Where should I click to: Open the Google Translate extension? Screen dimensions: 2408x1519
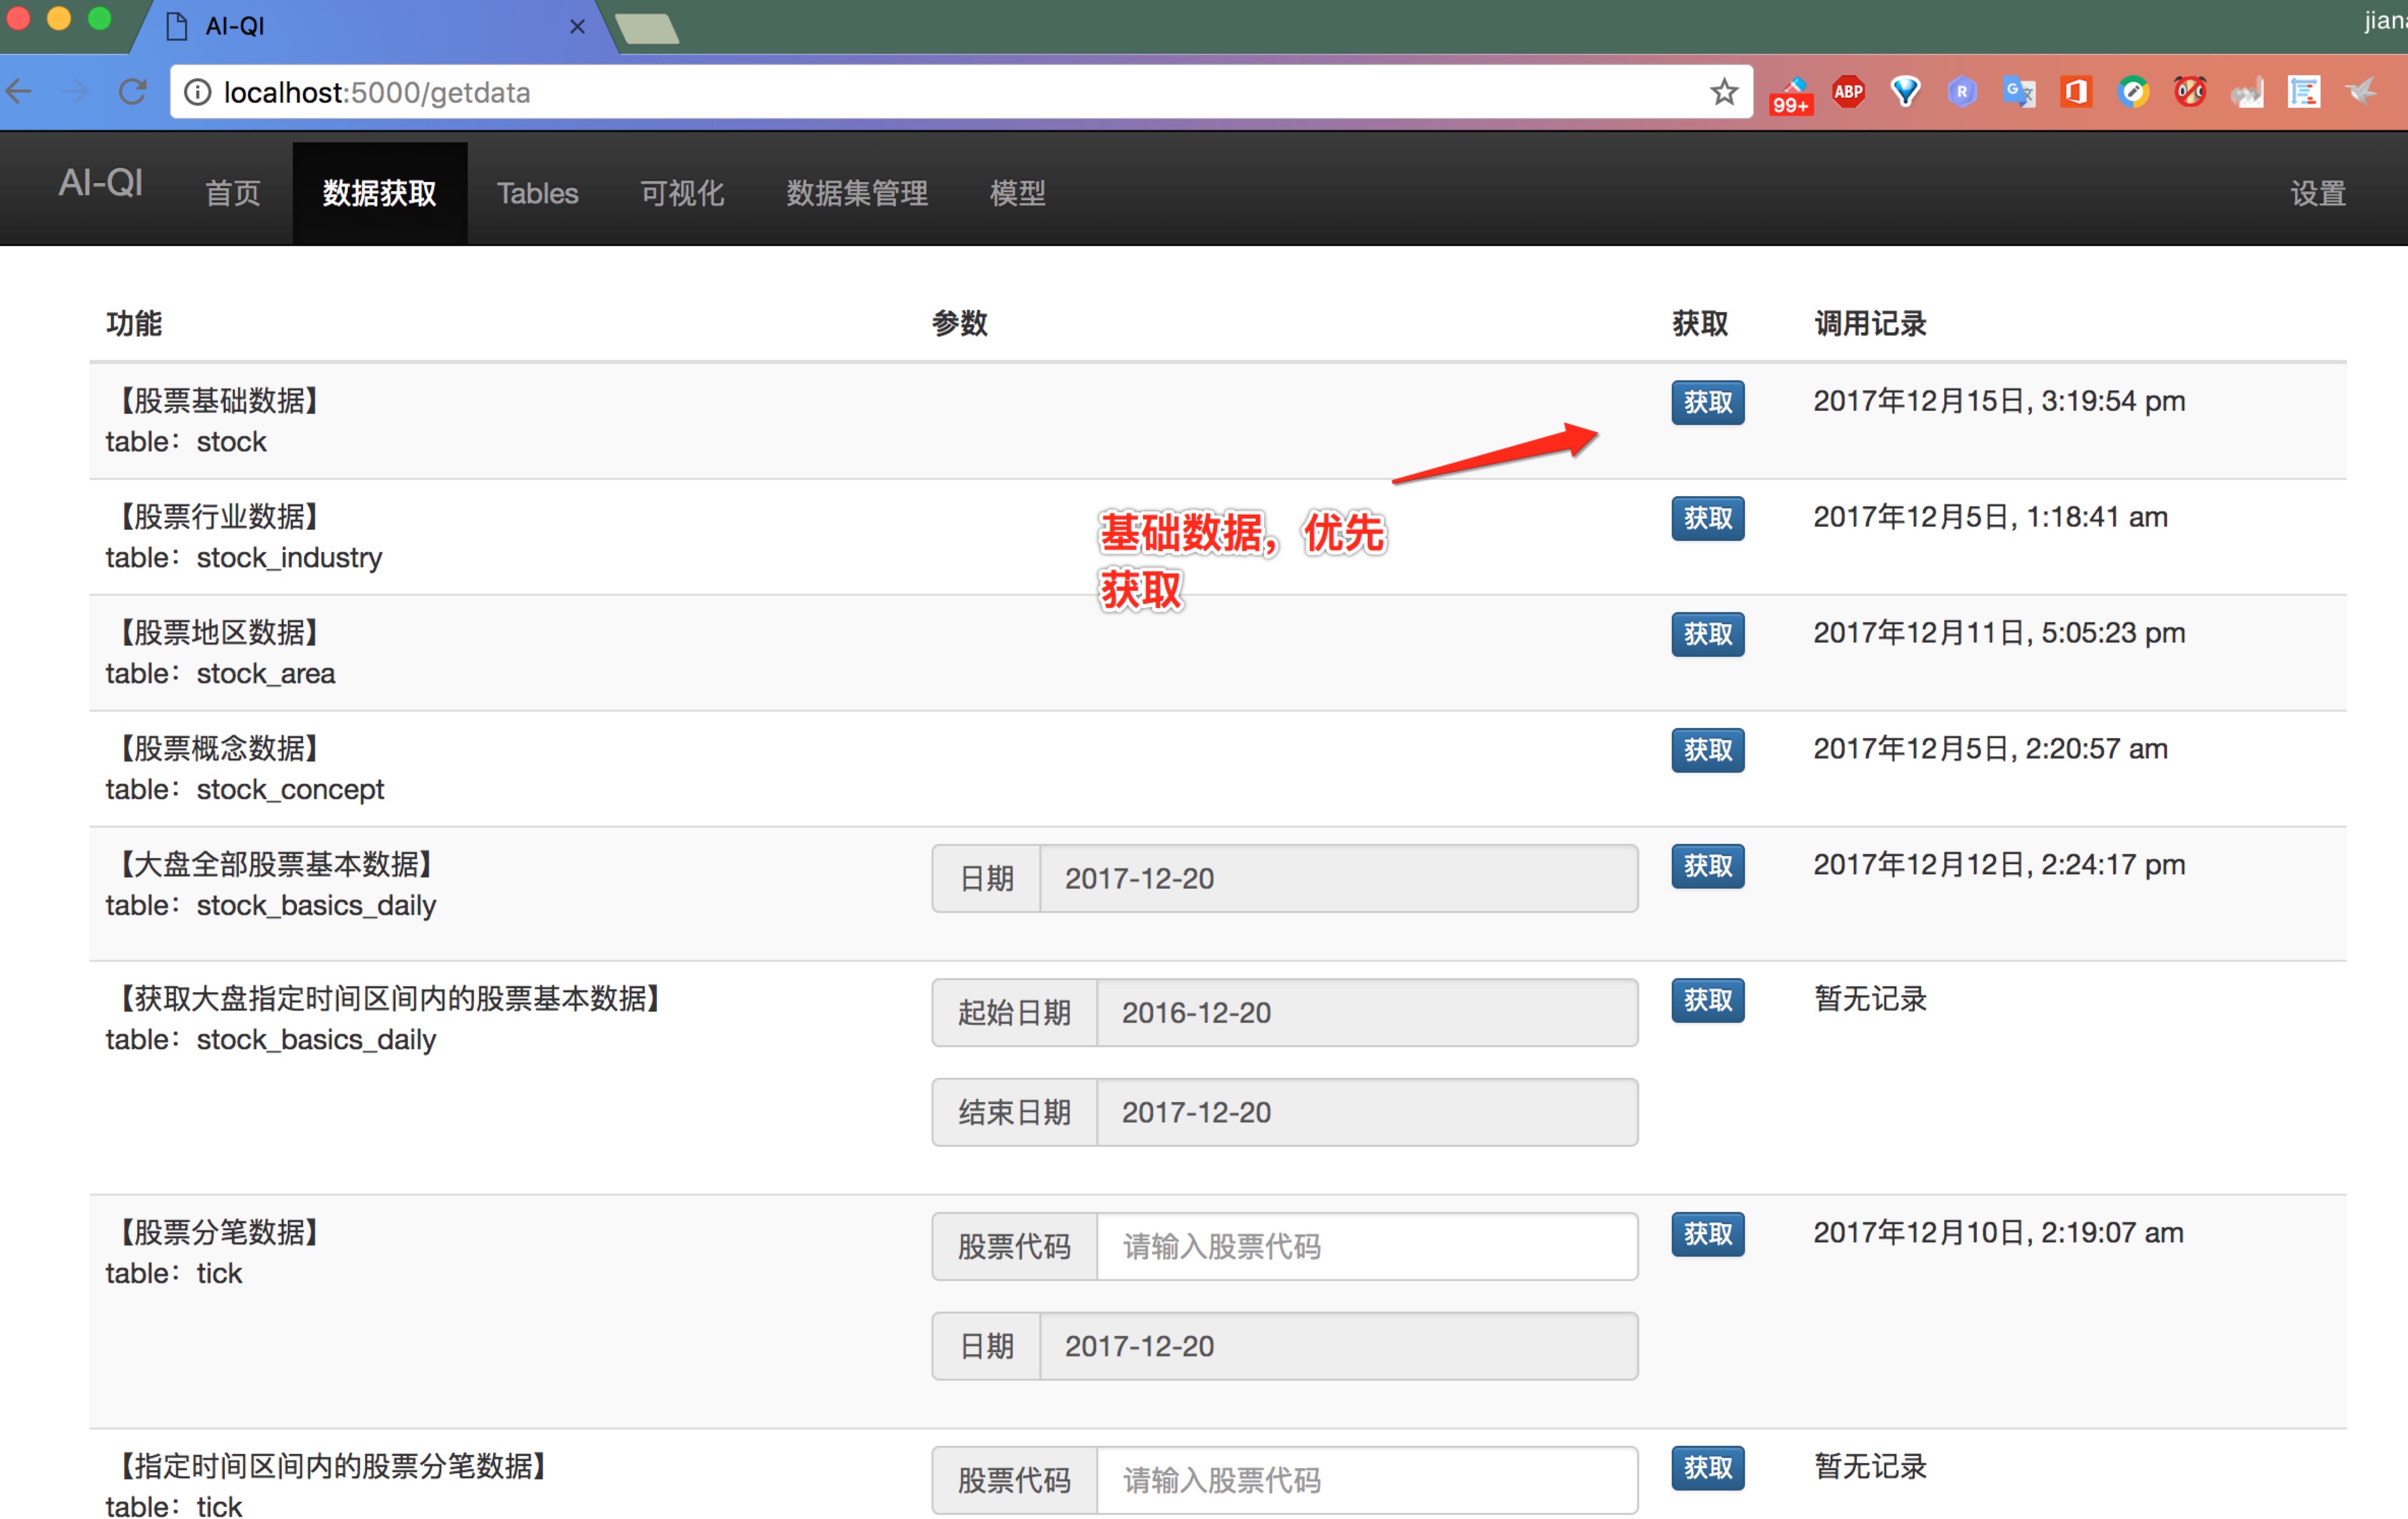pyautogui.click(x=2019, y=92)
